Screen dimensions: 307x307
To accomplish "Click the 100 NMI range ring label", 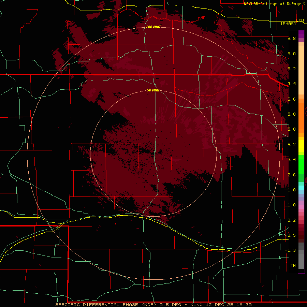I will coord(153,27).
